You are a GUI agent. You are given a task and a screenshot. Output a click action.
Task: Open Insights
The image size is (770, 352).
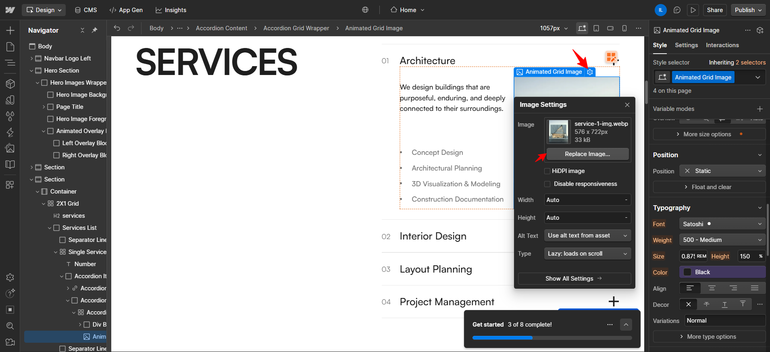171,10
